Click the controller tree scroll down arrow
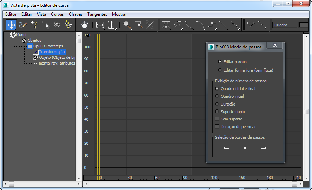The height and width of the screenshot is (190, 312). pos(79,179)
